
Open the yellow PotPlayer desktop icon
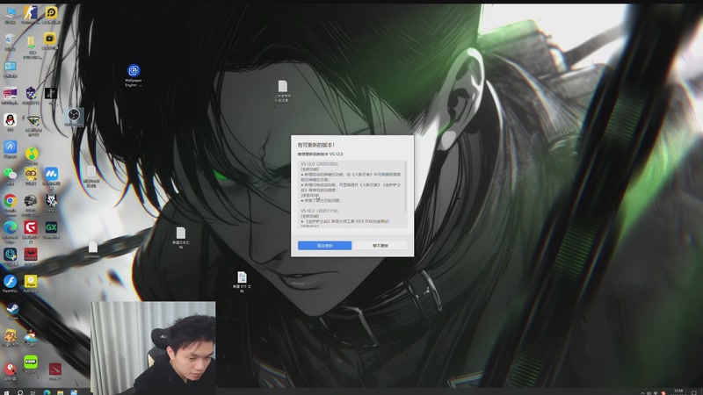31,284
